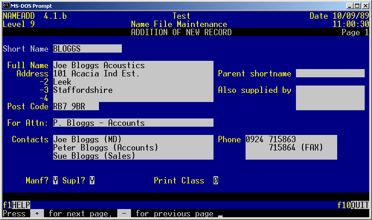Click the MS-DOS Prompt title bar icon
The height and width of the screenshot is (220, 372).
tap(6, 6)
